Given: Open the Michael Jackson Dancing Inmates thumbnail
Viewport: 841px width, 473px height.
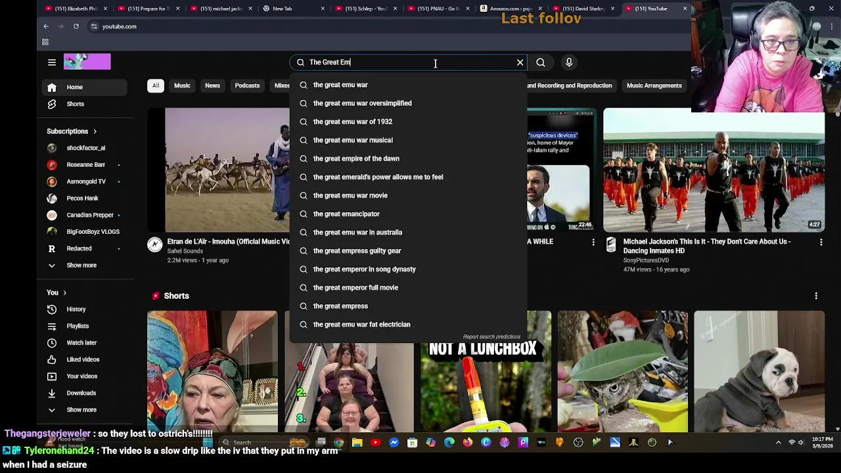Looking at the screenshot, I should [714, 169].
